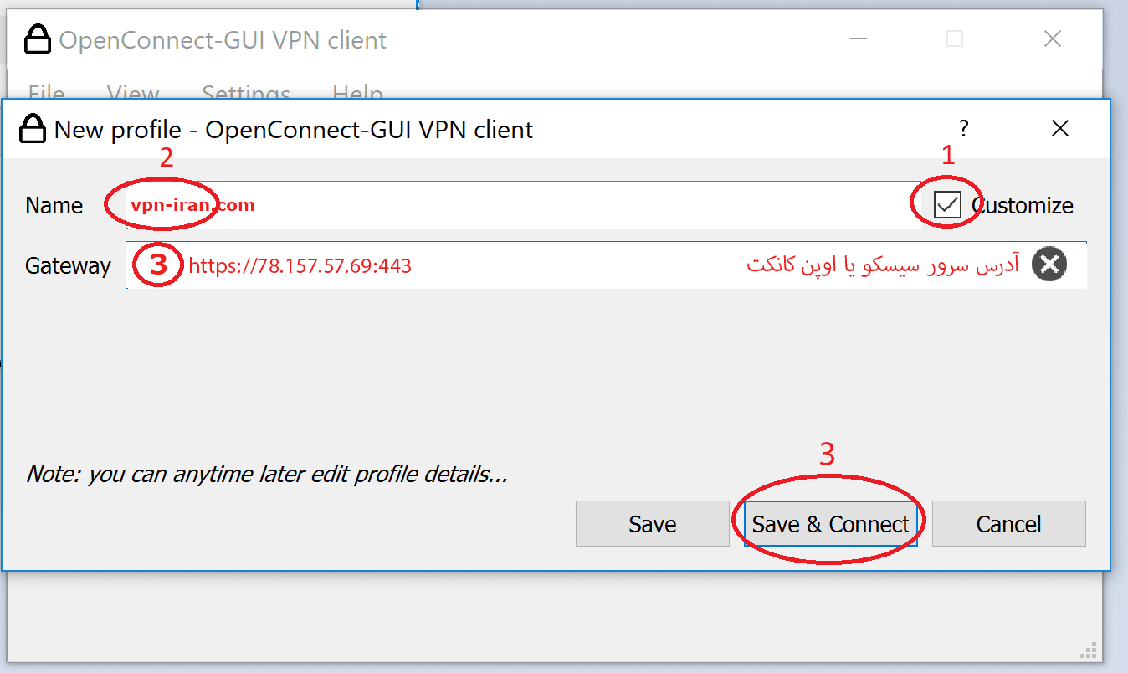Minimize the OpenConnect-GUI main window
This screenshot has width=1128, height=673.
click(x=859, y=39)
